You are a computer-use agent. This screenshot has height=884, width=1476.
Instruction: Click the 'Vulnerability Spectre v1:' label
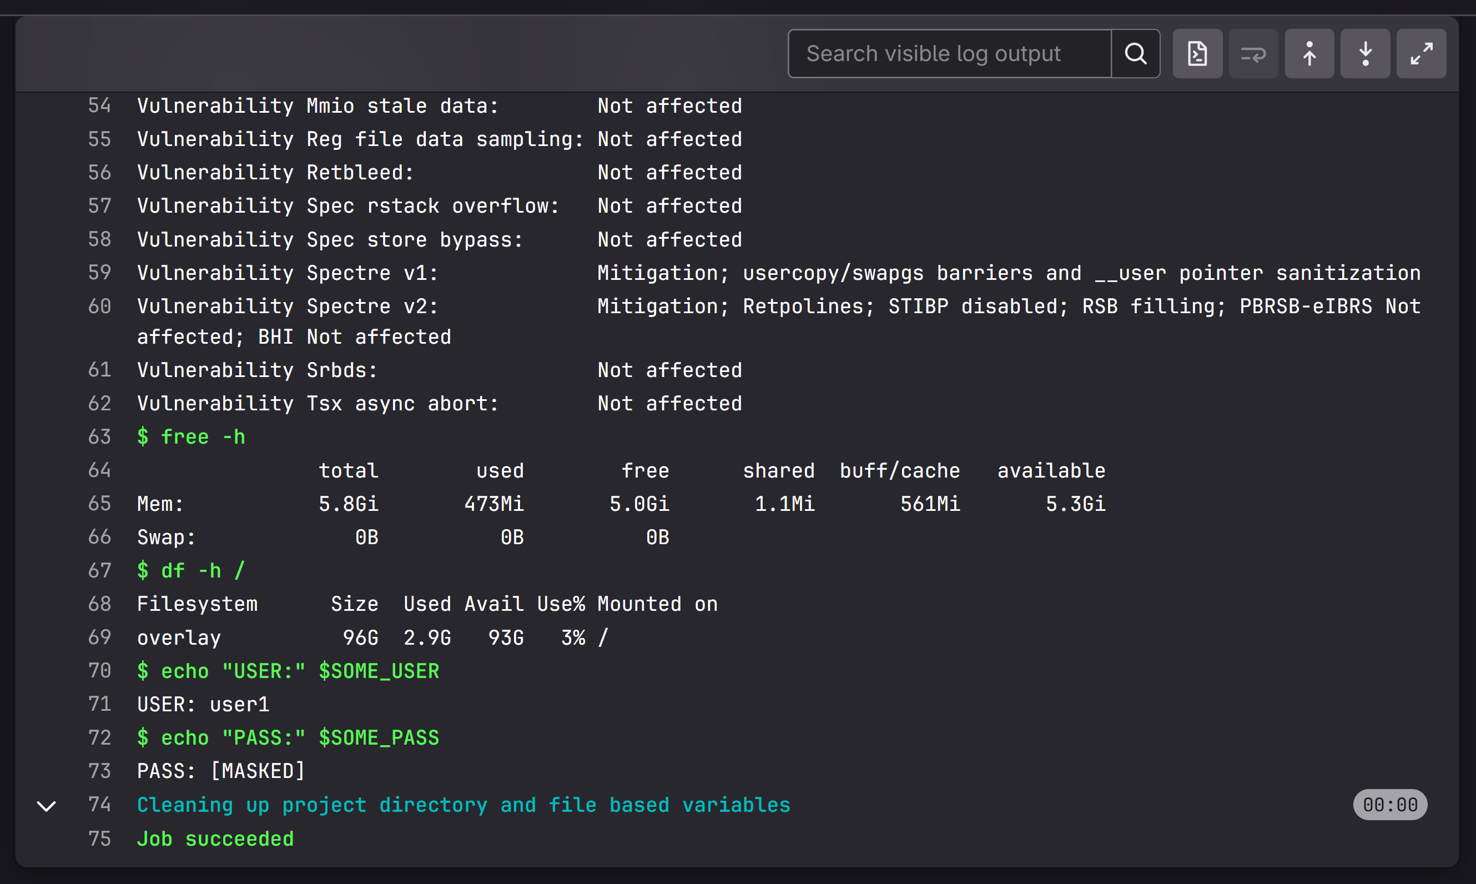(288, 272)
